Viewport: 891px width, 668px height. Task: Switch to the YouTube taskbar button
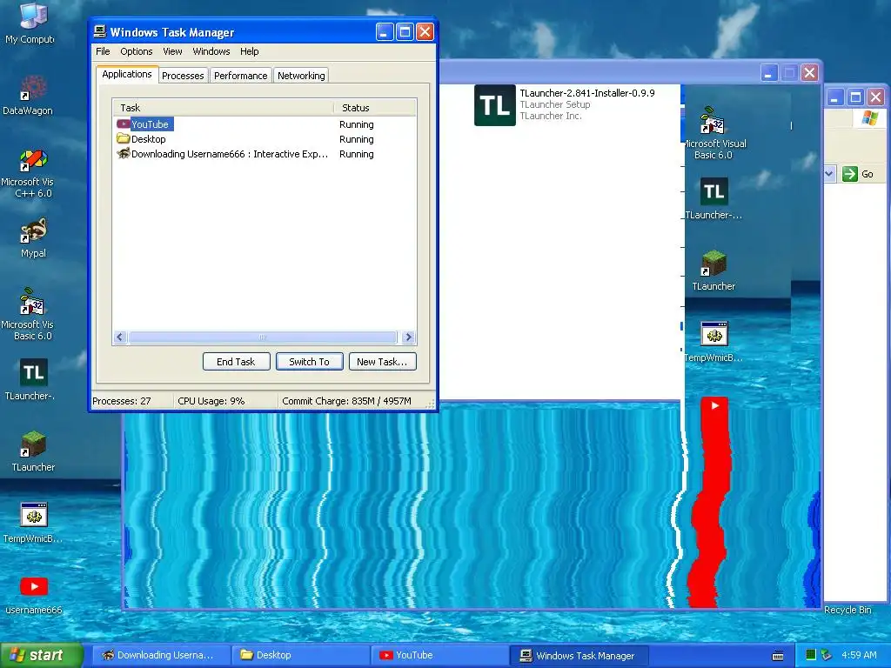(x=439, y=656)
